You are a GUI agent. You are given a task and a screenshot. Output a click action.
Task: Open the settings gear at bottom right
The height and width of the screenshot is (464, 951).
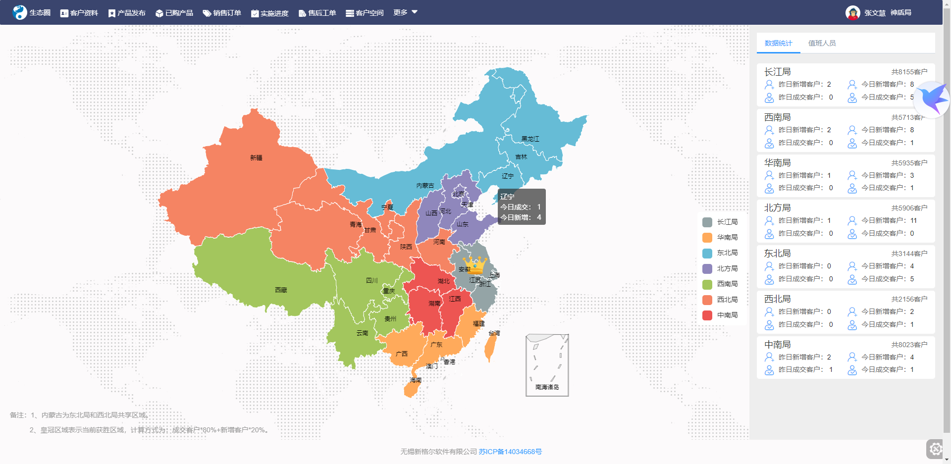click(936, 449)
